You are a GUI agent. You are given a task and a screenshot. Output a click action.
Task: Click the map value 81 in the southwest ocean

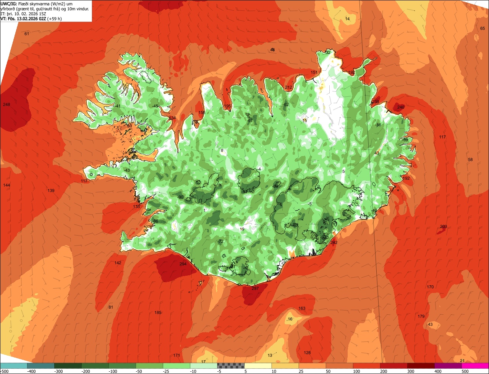111,307
